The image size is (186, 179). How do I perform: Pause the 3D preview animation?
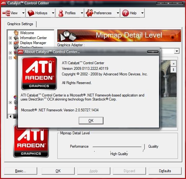pos(174,70)
